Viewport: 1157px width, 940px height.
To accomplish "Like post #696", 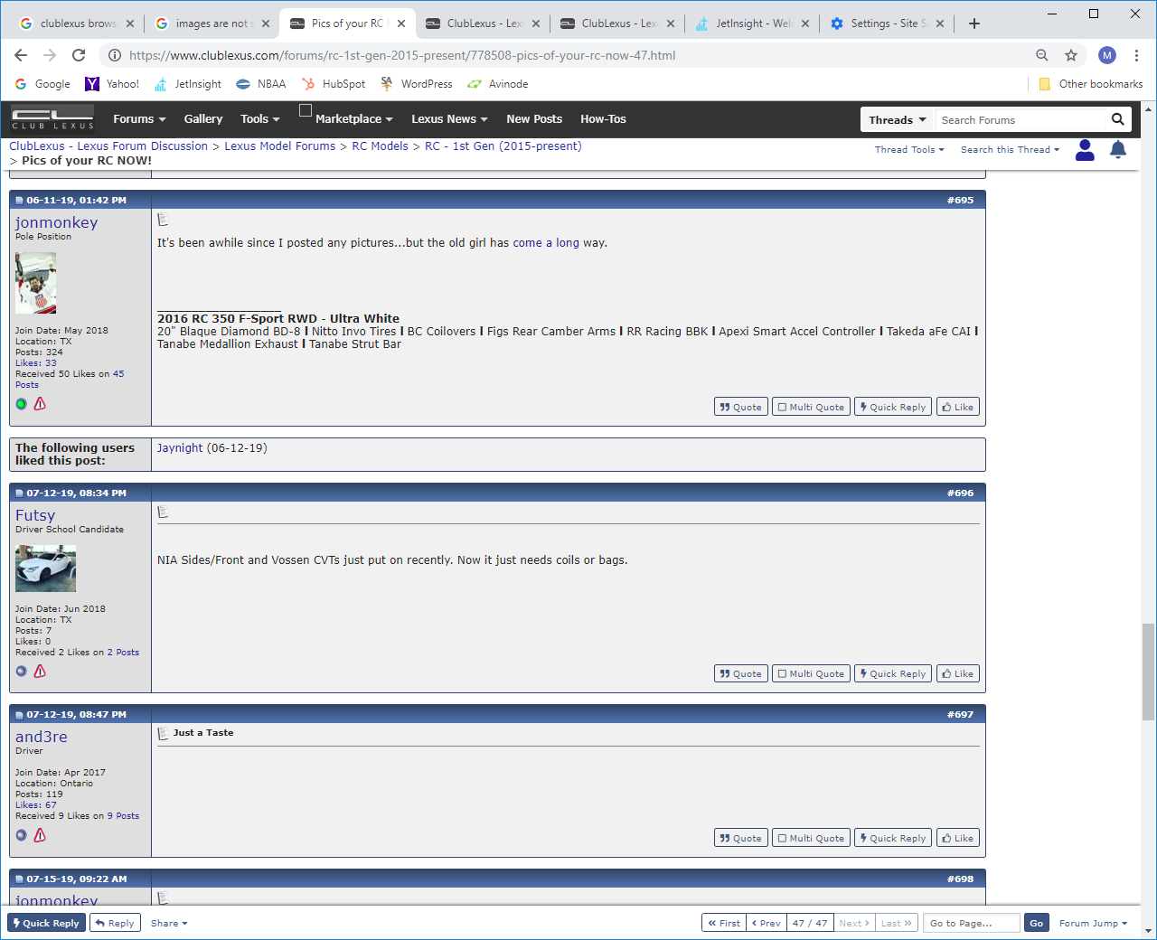I will click(x=957, y=673).
